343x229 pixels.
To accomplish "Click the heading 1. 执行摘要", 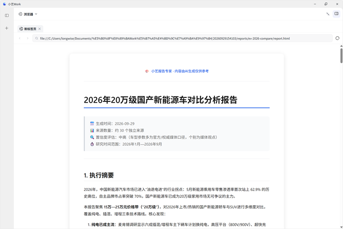I will [x=99, y=175].
